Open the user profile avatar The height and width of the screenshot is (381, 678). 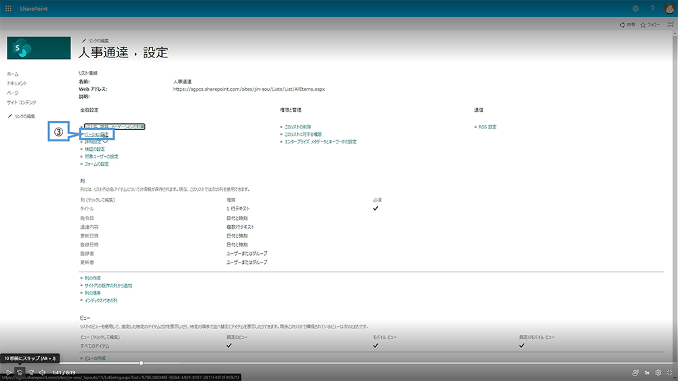tap(669, 8)
